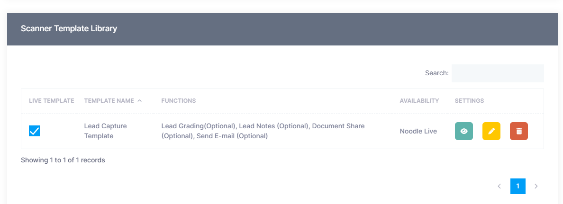Click the Search label text

tap(436, 73)
